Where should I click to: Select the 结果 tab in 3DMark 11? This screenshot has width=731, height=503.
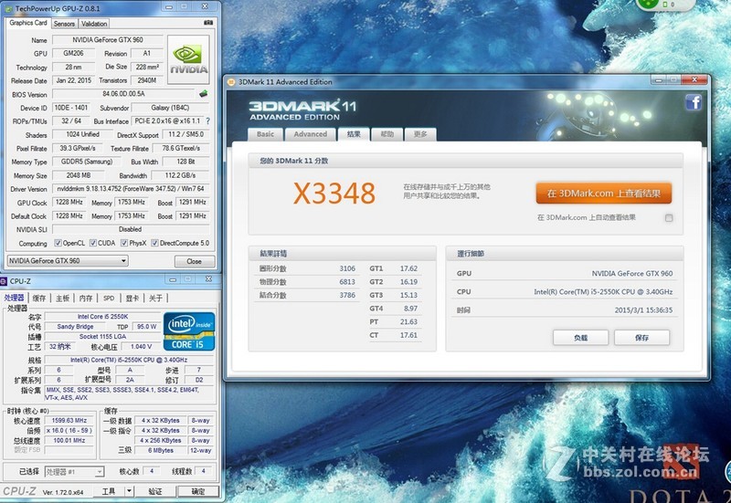pos(354,133)
